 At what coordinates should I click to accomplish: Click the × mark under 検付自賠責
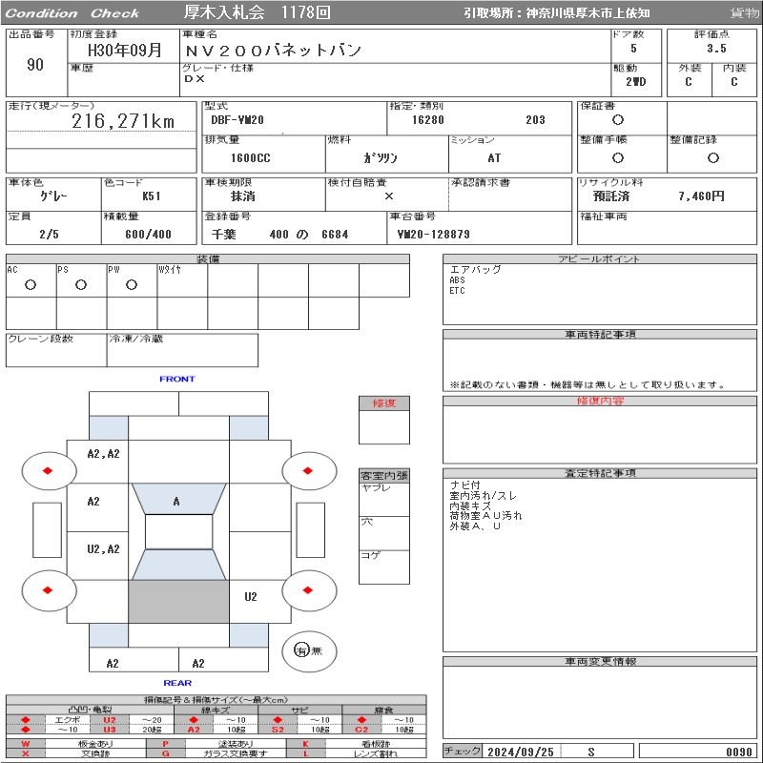[389, 196]
